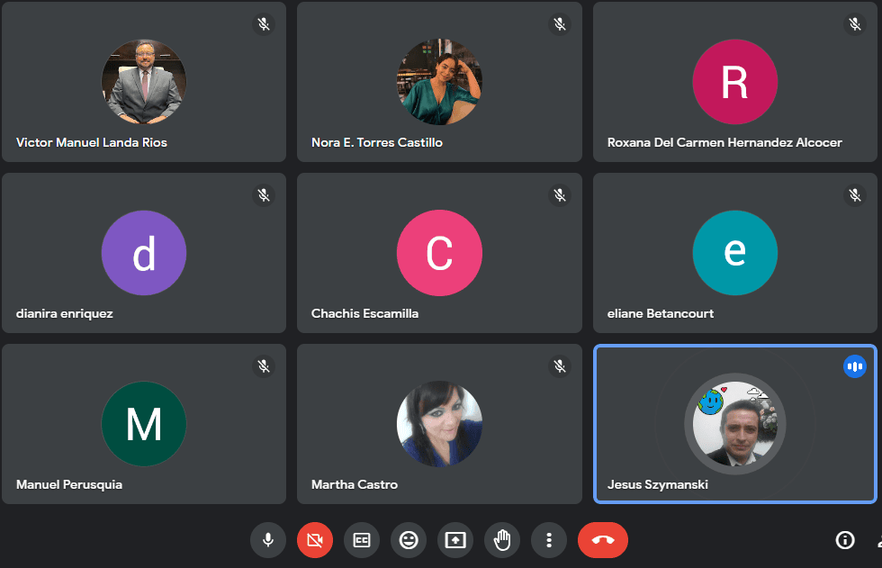Click muted mic icon on Victor Manuel's tile
882x568 pixels.
click(x=264, y=24)
